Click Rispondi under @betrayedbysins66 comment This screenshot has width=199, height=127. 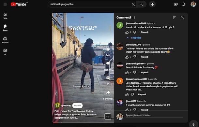pos(144,73)
